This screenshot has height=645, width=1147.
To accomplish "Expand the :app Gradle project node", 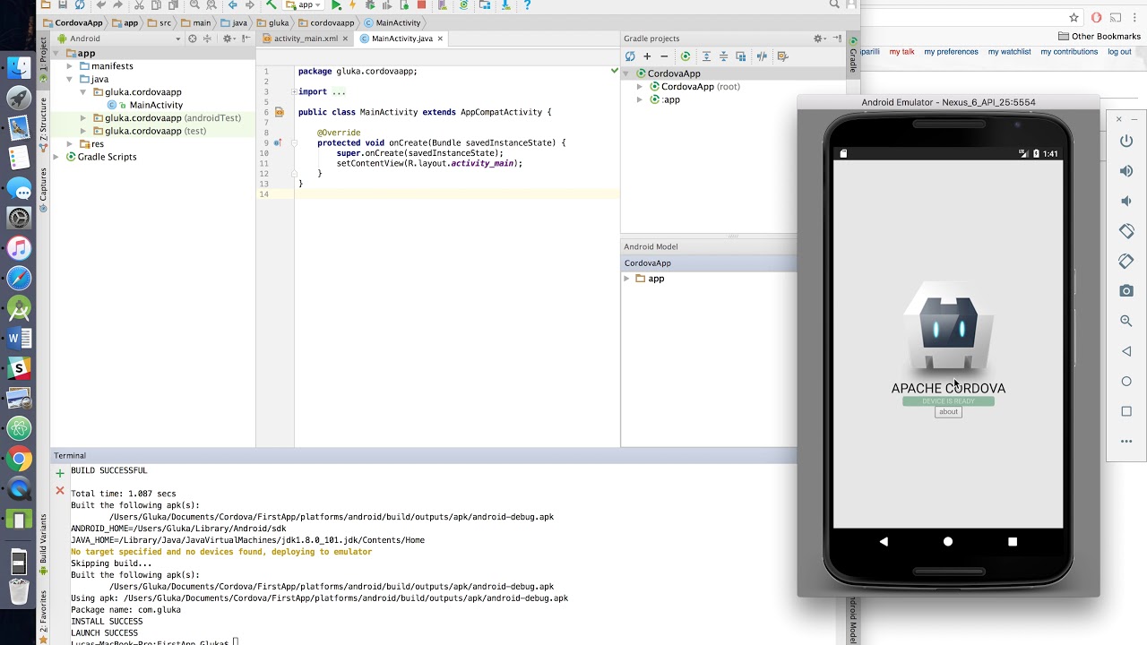I will [640, 99].
